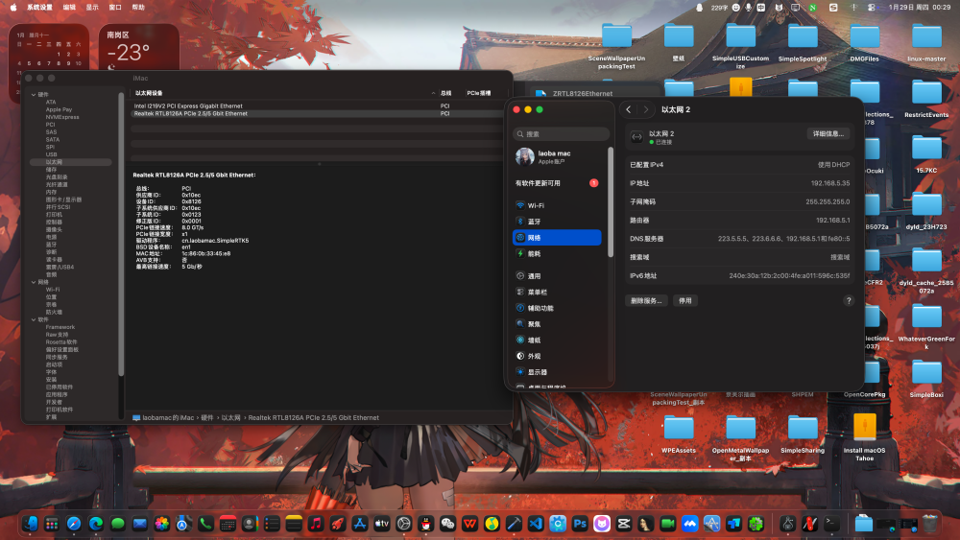Select Bluetooth (蓝牙) in System Settings sidebar
The width and height of the screenshot is (960, 540).
click(x=557, y=222)
